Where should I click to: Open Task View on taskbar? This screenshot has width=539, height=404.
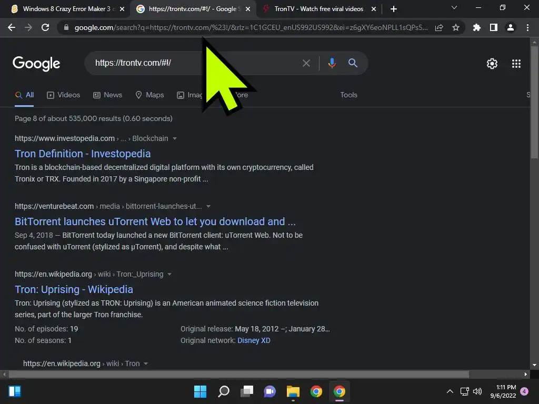247,391
